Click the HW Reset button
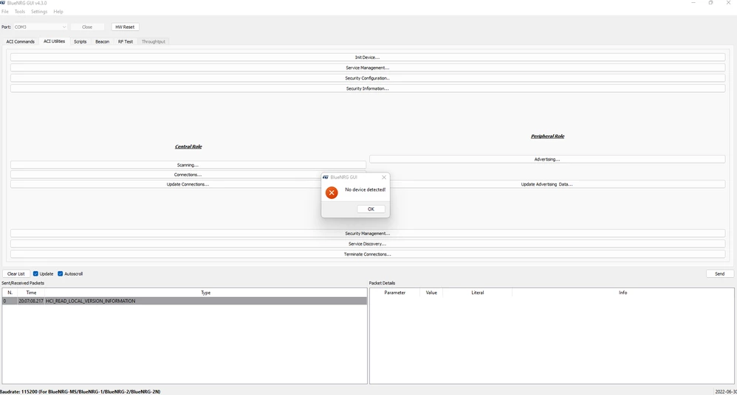The image size is (737, 395). click(x=125, y=27)
